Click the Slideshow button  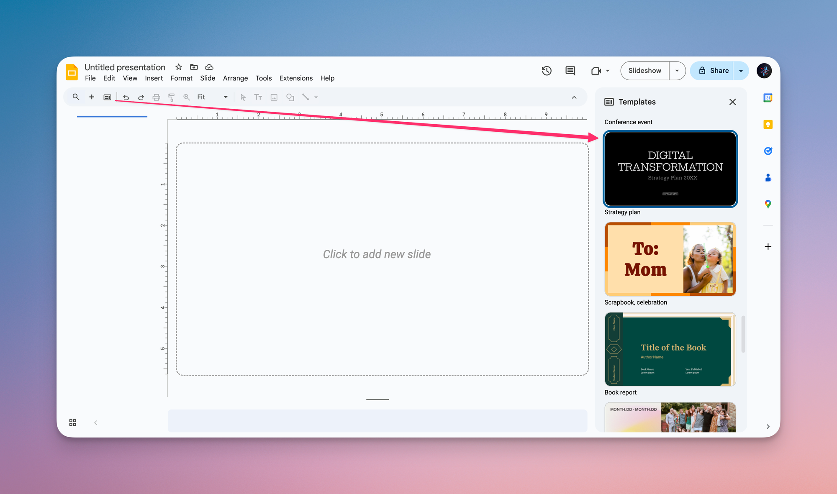pos(644,71)
